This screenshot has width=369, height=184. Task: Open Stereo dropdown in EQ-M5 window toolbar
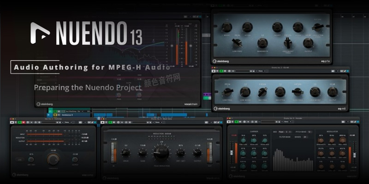click(261, 71)
